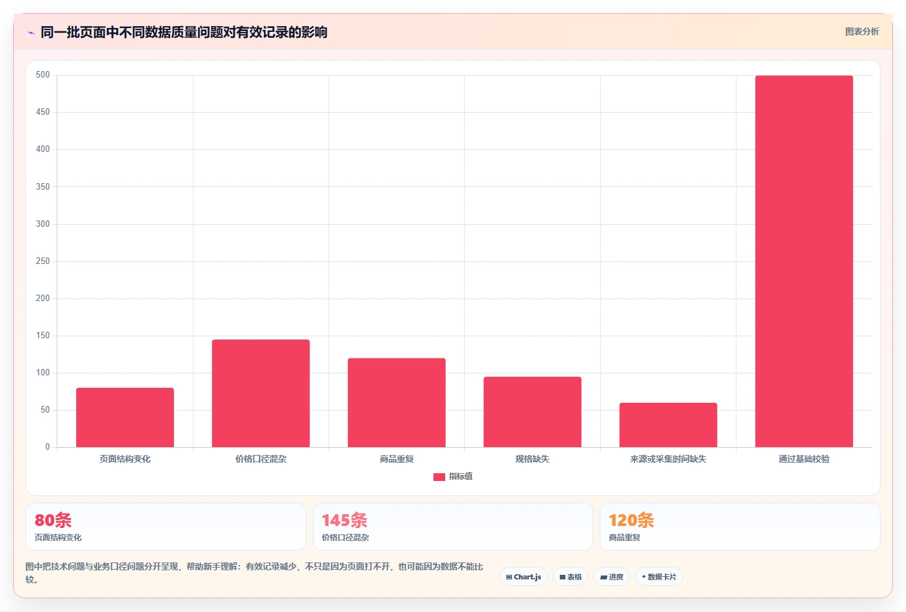Click the 145条 value in the stat card
Image resolution: width=906 pixels, height=612 pixels.
(344, 520)
